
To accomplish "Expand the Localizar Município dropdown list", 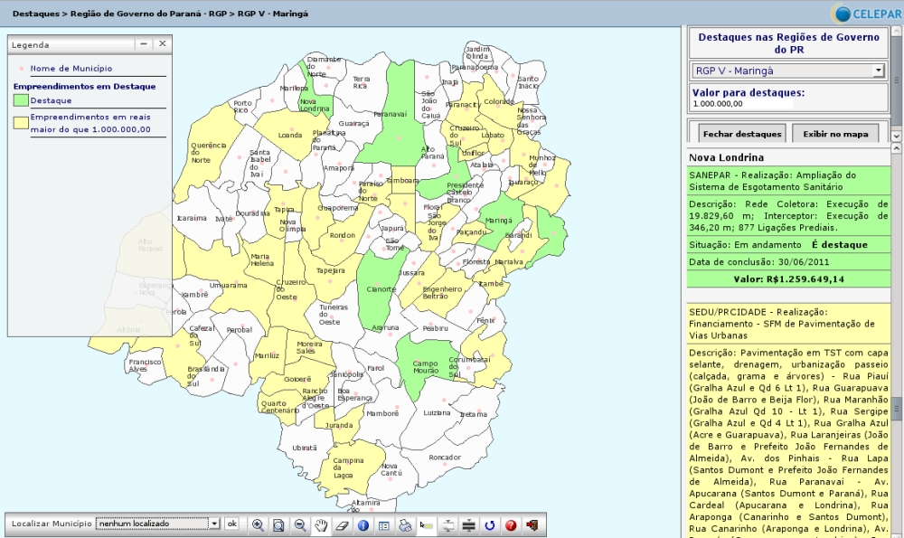I will [214, 524].
